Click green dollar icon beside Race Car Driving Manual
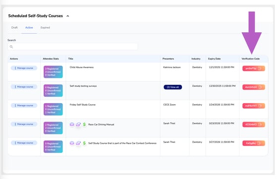Viewport: 277px width, 179px height. (84, 124)
